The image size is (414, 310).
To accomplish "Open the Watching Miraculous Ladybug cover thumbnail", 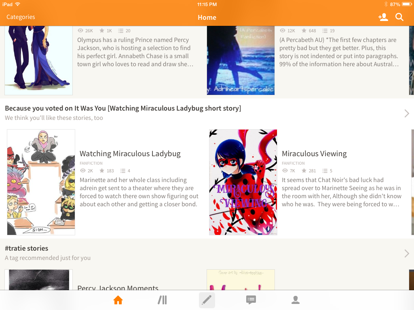I will tap(41, 182).
